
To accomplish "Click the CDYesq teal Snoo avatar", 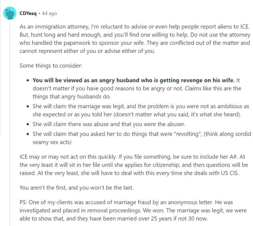I will point(10,13).
